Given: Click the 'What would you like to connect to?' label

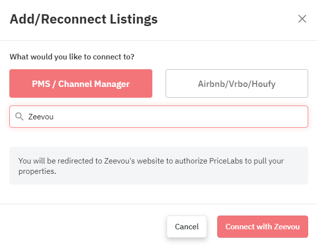Looking at the screenshot, I should pyautogui.click(x=72, y=57).
